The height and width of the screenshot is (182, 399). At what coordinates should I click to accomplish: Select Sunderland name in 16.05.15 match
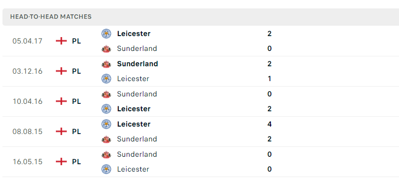pos(137,154)
